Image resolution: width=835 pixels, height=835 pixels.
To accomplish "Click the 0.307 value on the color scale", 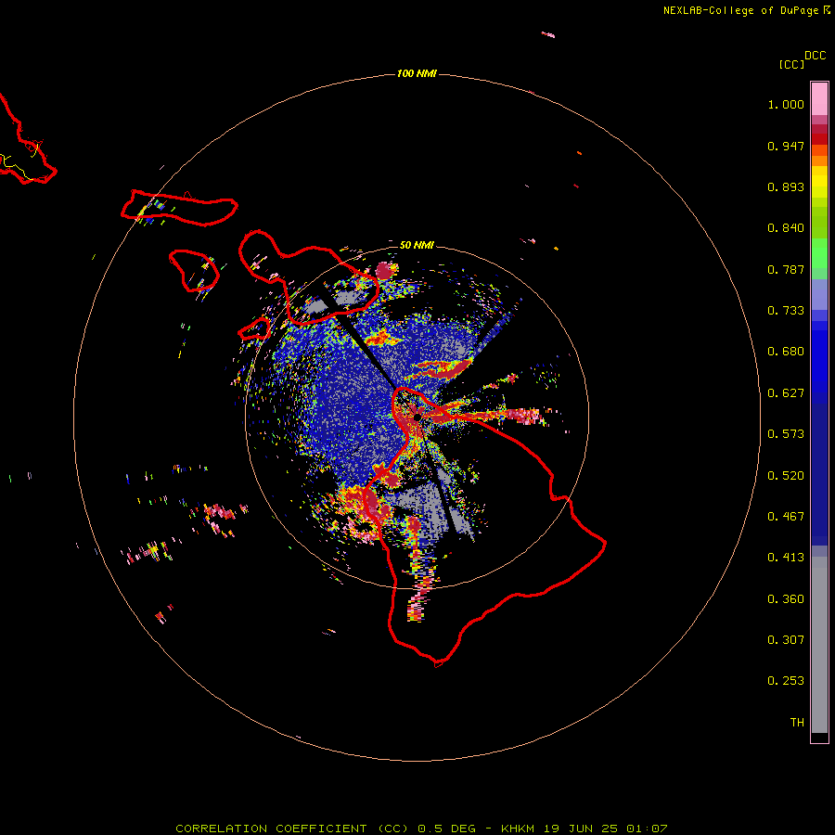I will coord(786,640).
